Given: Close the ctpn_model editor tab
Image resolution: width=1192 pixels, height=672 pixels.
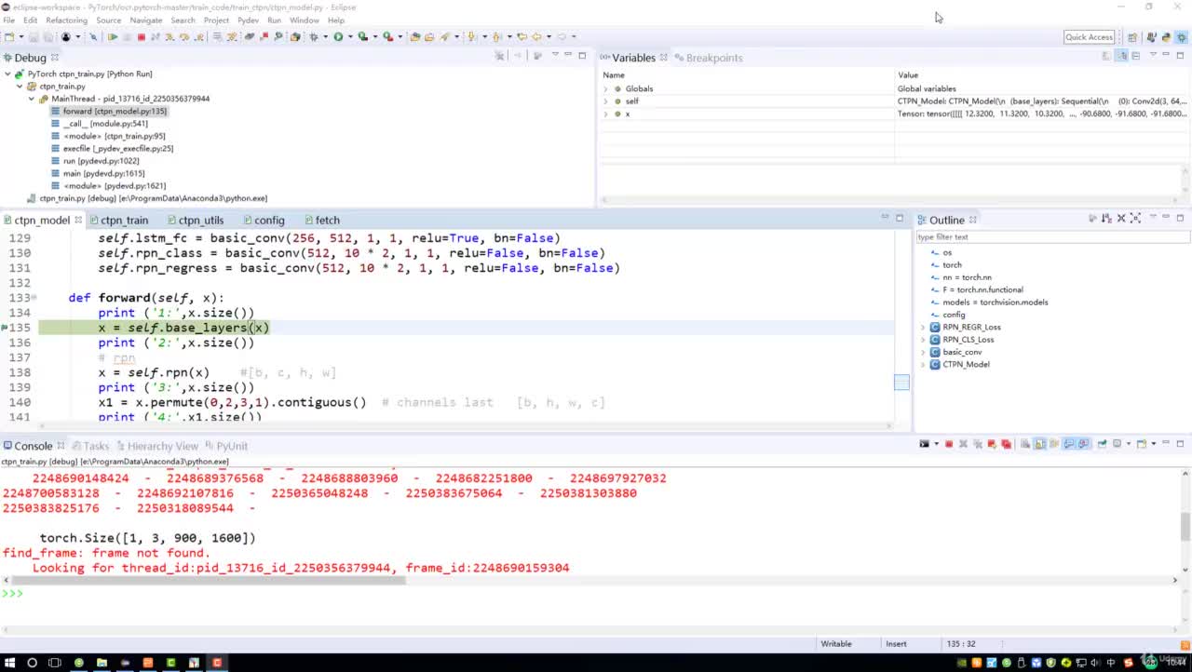Looking at the screenshot, I should pyautogui.click(x=78, y=220).
